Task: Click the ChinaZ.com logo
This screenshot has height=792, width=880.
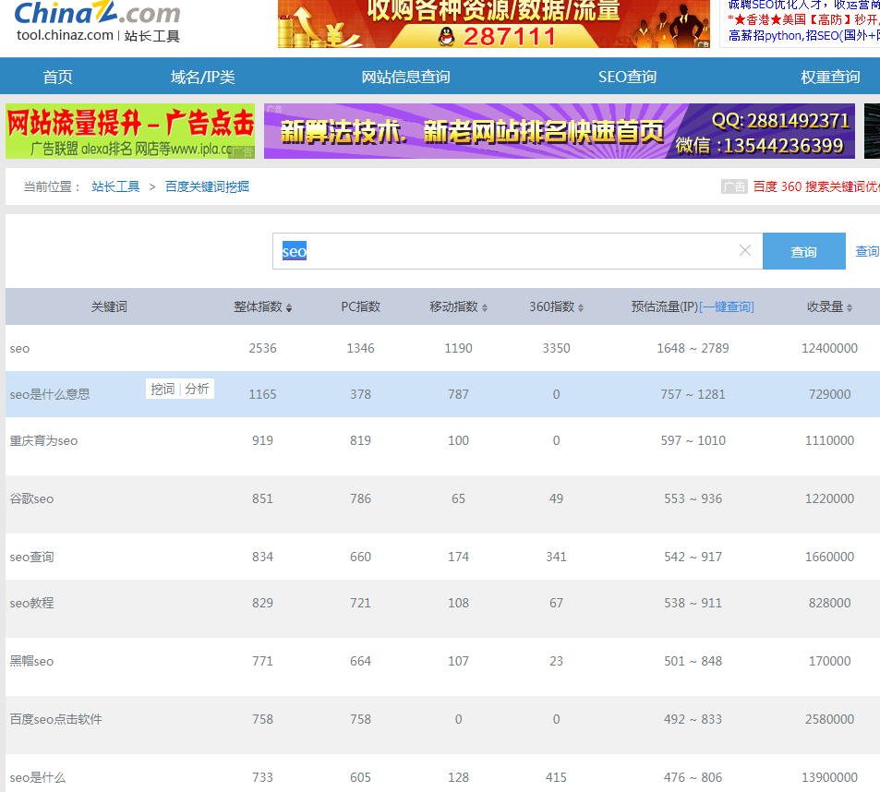Action: coord(97,12)
